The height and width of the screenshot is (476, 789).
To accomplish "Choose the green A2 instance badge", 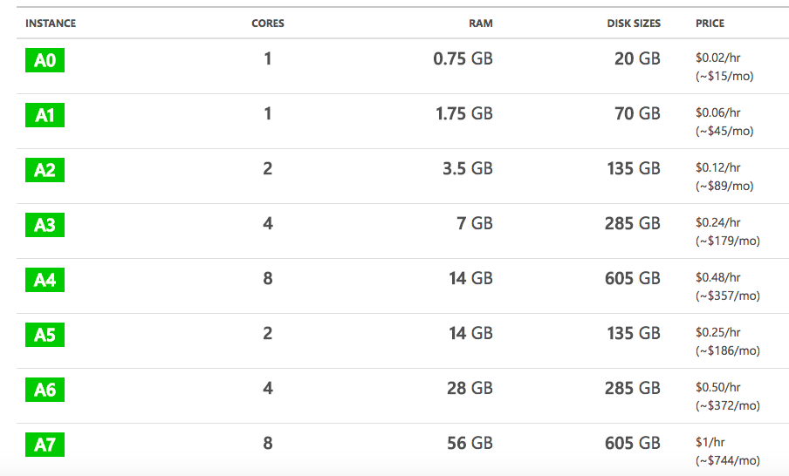I will coord(45,170).
